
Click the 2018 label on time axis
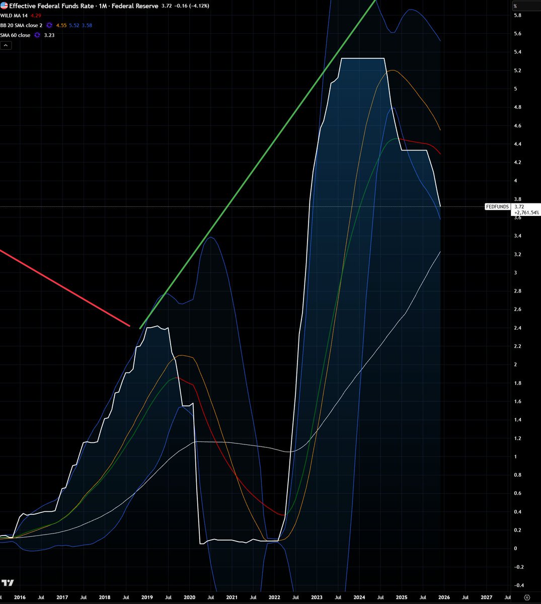pyautogui.click(x=105, y=597)
